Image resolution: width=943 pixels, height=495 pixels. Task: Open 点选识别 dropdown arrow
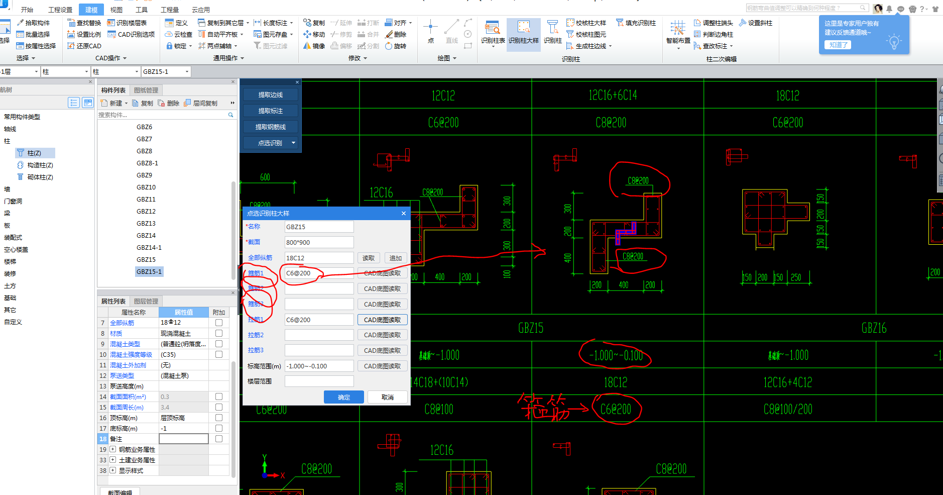click(x=293, y=143)
